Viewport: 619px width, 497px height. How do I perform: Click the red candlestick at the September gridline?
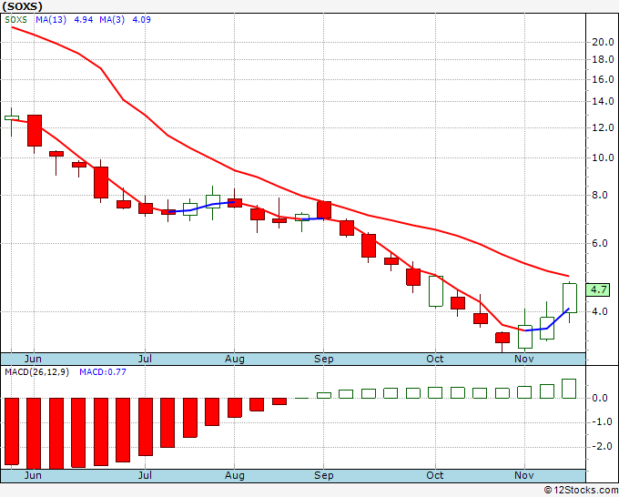[324, 209]
